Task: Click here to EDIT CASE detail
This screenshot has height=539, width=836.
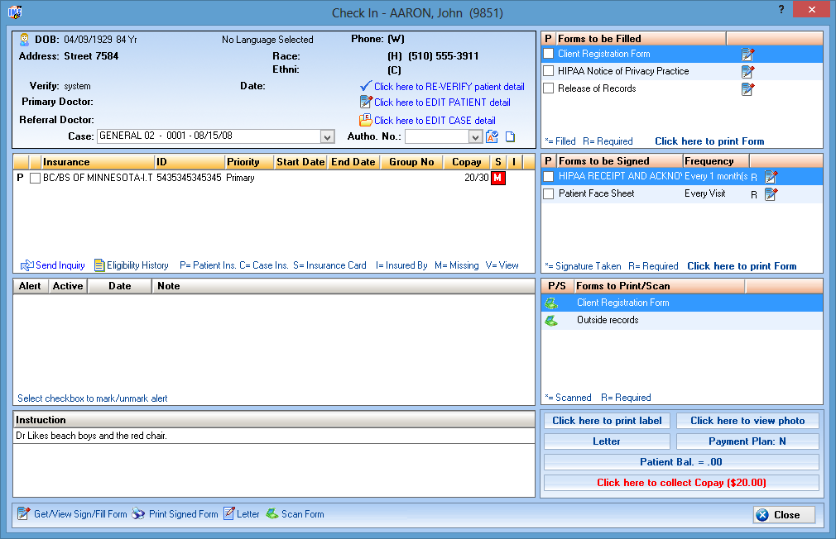Action: pos(435,121)
